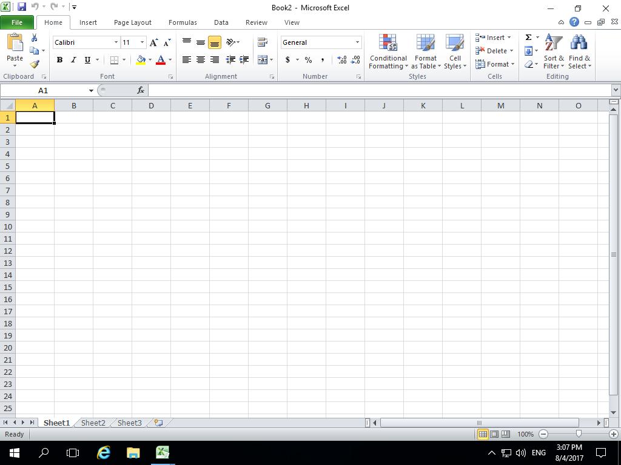Click the zoom slider handle
The image size is (621, 465).
pos(579,434)
